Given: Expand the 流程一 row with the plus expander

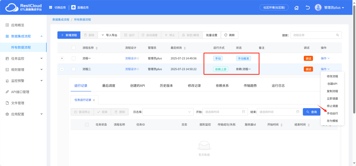Looking at the screenshot, I should point(62,58).
